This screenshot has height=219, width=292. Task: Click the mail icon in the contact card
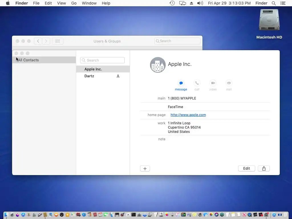tap(229, 83)
